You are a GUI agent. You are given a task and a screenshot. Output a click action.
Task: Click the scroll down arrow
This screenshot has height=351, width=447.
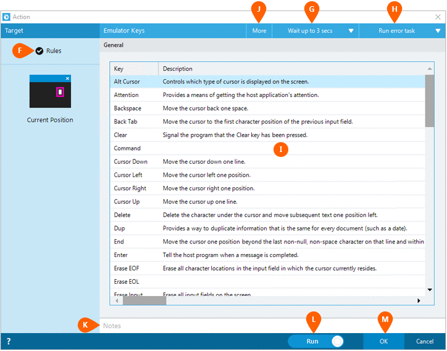[430, 290]
